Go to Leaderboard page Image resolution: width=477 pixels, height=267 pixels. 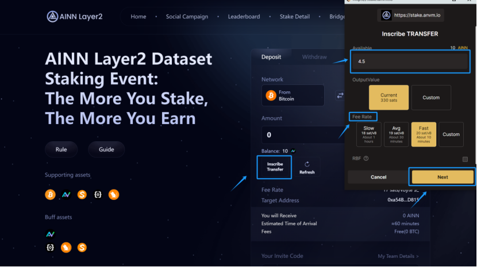244,17
